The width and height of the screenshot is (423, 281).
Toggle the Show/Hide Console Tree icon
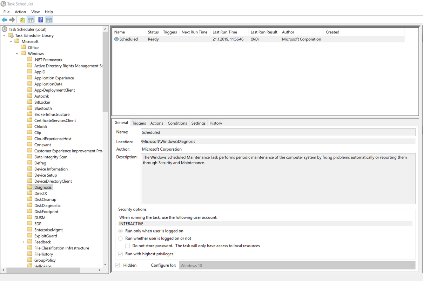click(x=31, y=20)
